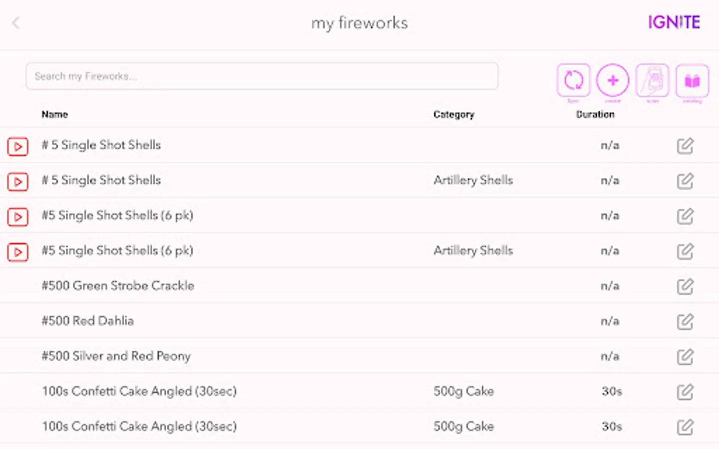Edit the #500 Red Dahlia entry

[x=685, y=322]
